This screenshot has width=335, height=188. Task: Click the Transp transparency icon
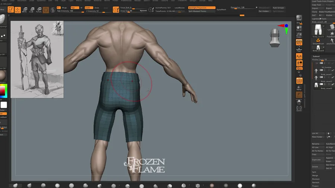tap(299, 88)
